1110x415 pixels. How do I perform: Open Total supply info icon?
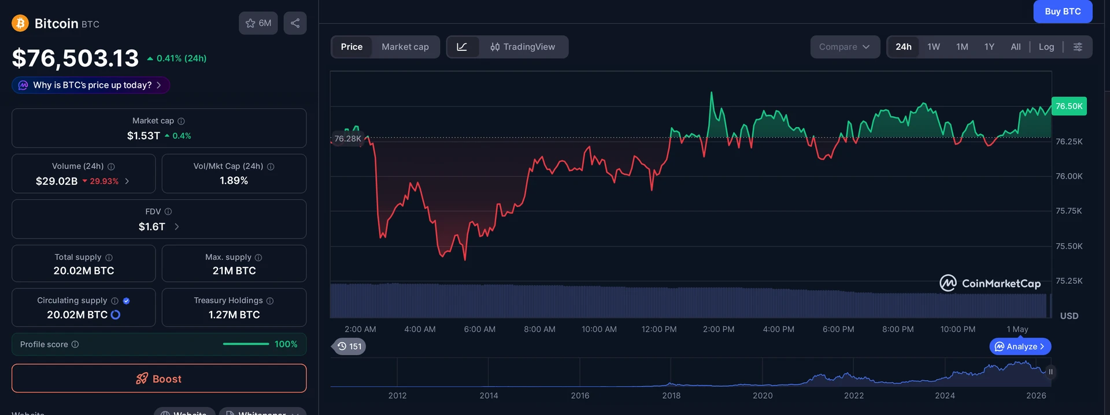(x=109, y=257)
